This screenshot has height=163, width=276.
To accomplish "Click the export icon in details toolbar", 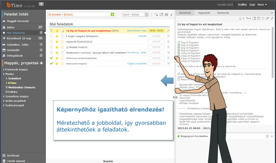I will click(x=254, y=18).
